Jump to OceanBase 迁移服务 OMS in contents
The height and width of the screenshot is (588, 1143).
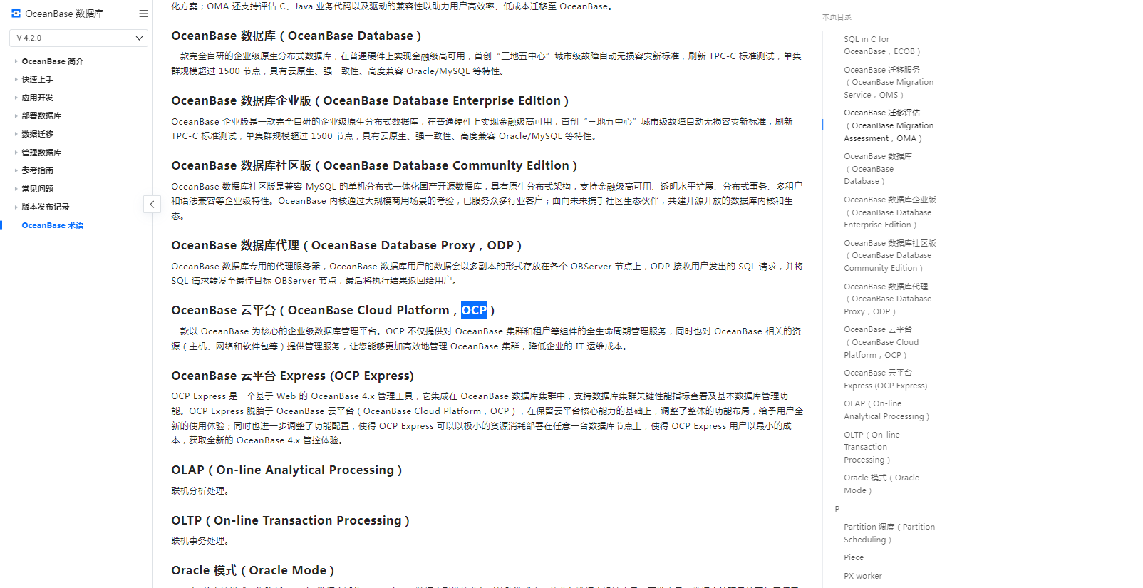(889, 82)
